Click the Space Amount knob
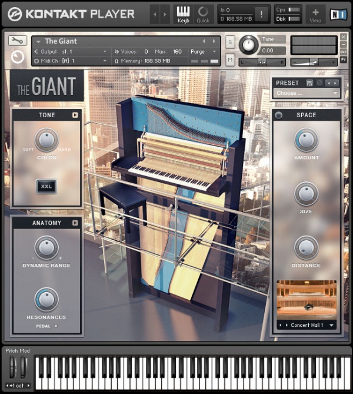 pyautogui.click(x=306, y=140)
